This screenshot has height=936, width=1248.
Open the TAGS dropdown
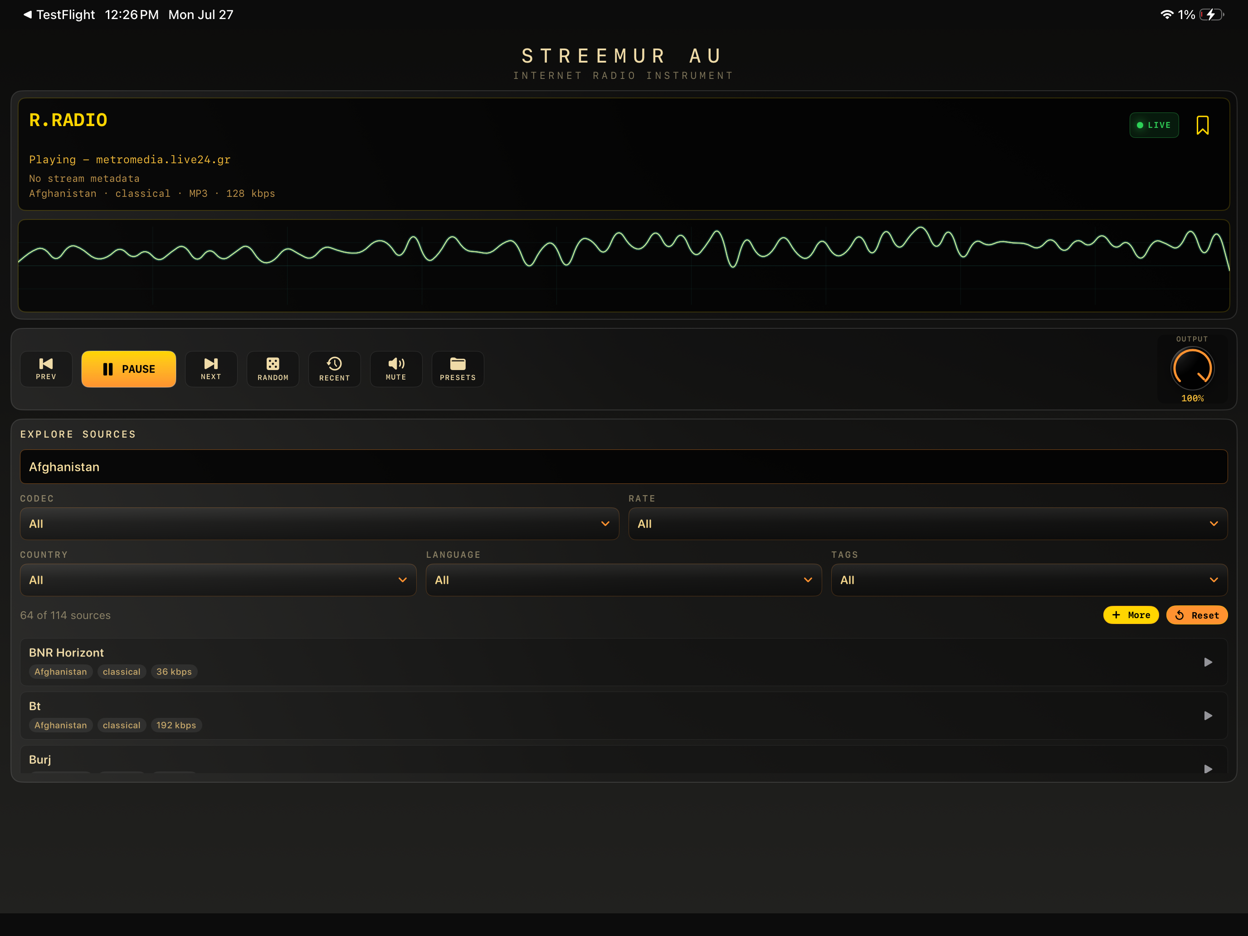coord(1029,580)
